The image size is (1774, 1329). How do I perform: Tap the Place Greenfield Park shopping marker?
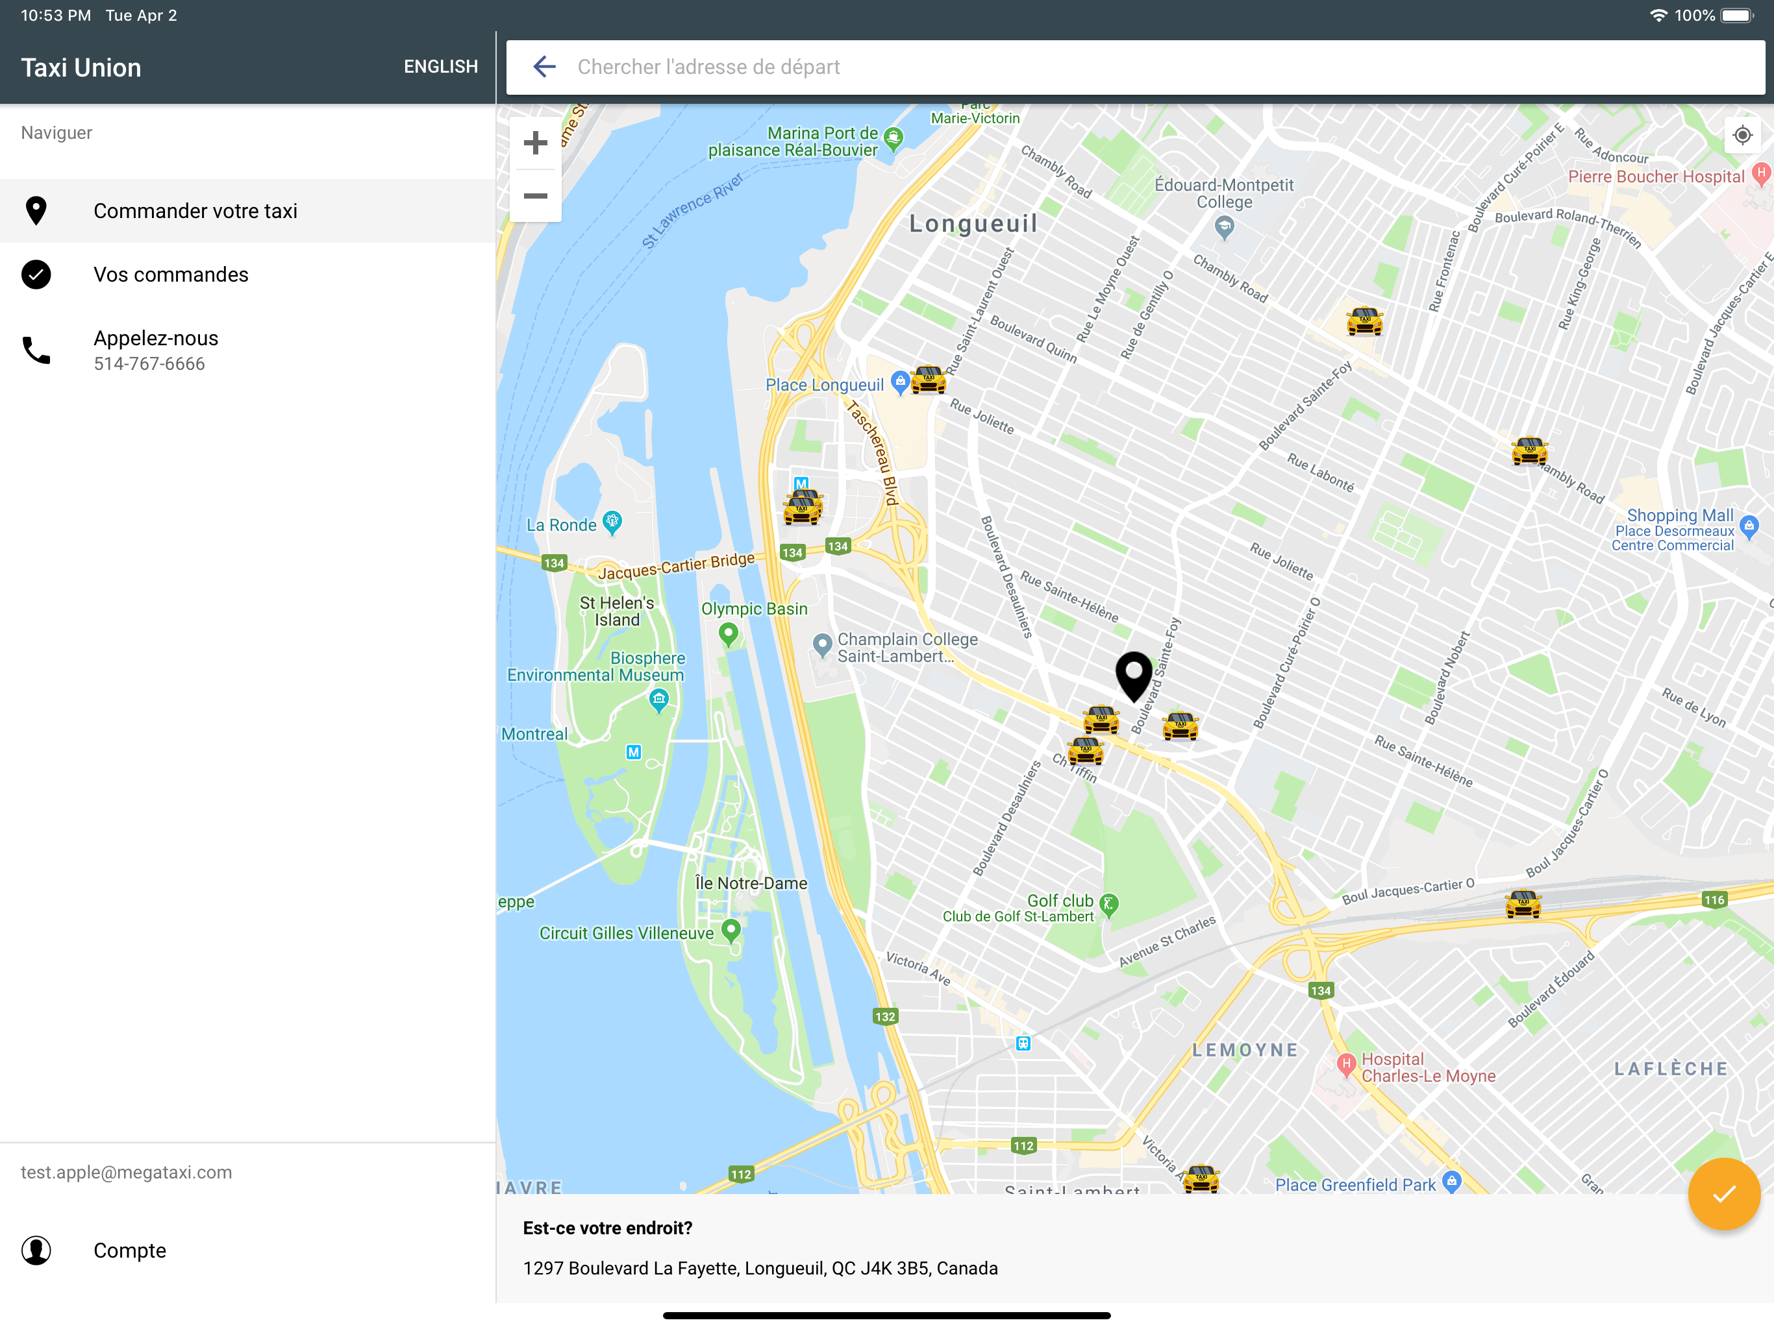coord(1451,1180)
